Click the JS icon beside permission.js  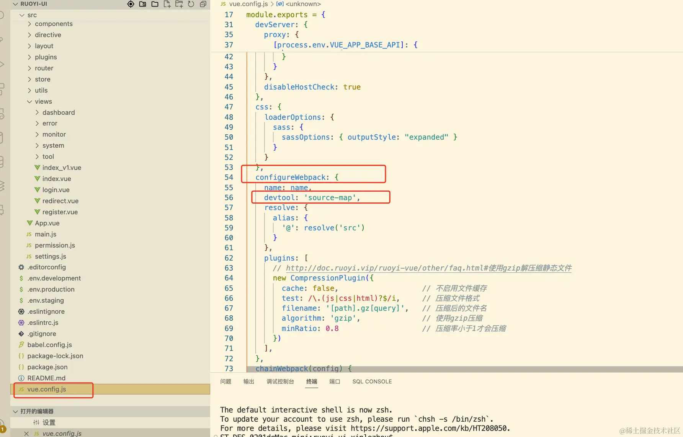coord(29,245)
